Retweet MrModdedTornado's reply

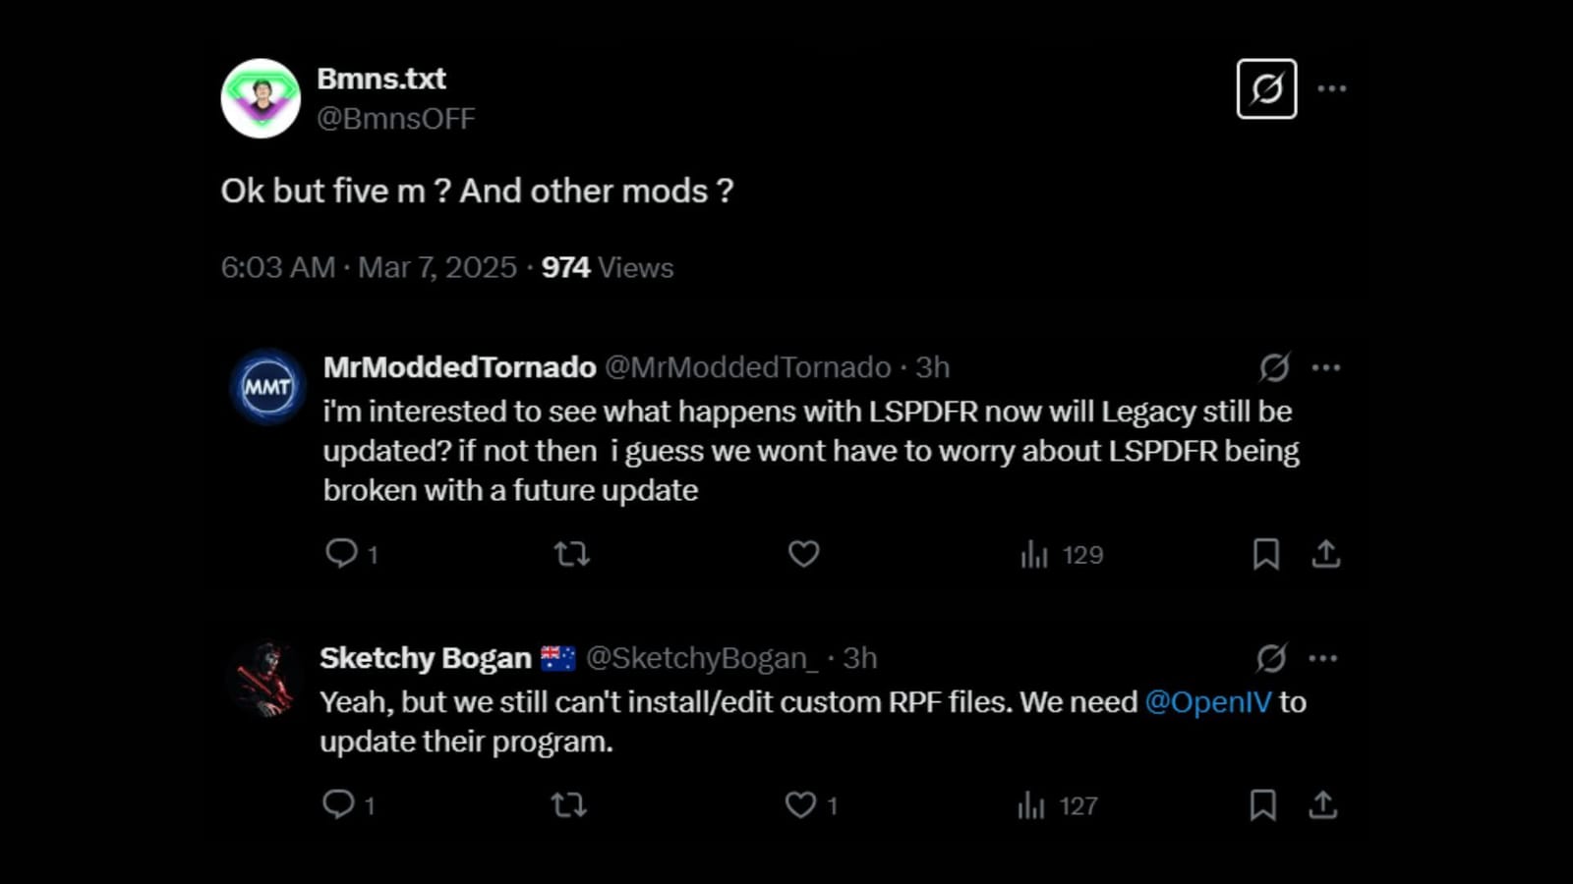pos(572,554)
